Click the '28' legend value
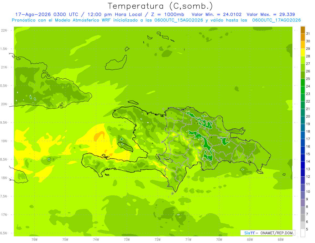This screenshot has width=315, height=243. (308, 56)
